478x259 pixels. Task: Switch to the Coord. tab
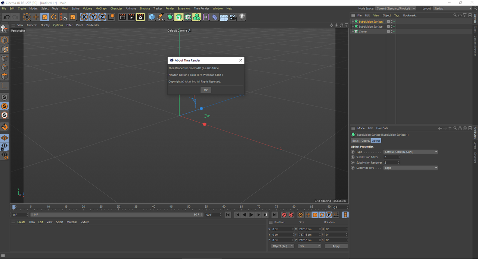[x=366, y=140]
